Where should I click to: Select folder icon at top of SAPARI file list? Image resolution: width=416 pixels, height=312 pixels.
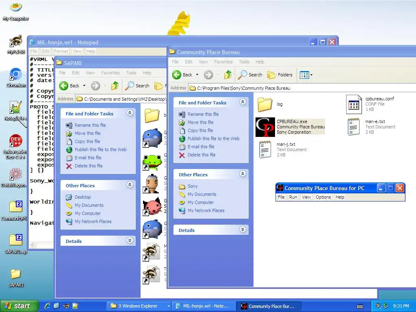click(x=152, y=115)
